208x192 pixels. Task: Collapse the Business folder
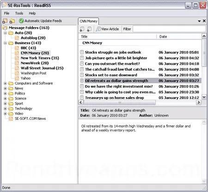5,43
